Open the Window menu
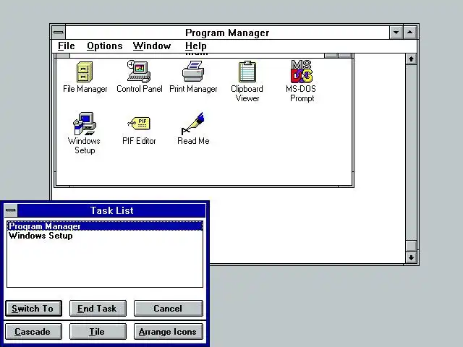This screenshot has height=347, width=463. (x=152, y=46)
